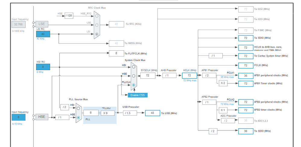Image resolution: width=301 pixels, height=147 pixels.
Task: Click the 72 value for To SDIO (MHz)
Action: (246, 38)
